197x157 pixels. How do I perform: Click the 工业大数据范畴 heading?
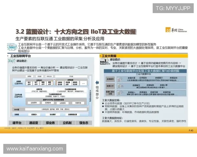[111, 100]
